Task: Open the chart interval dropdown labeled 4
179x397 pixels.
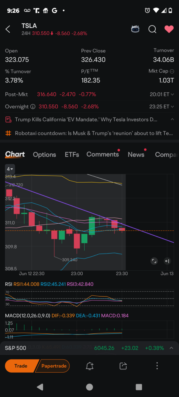Action: (10, 169)
